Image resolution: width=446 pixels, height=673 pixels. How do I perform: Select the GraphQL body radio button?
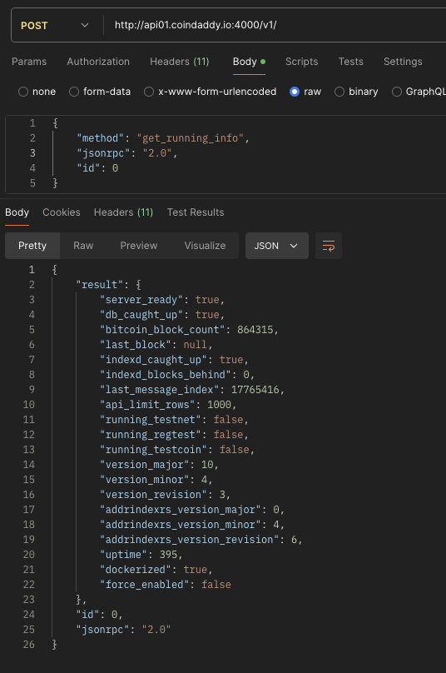397,92
